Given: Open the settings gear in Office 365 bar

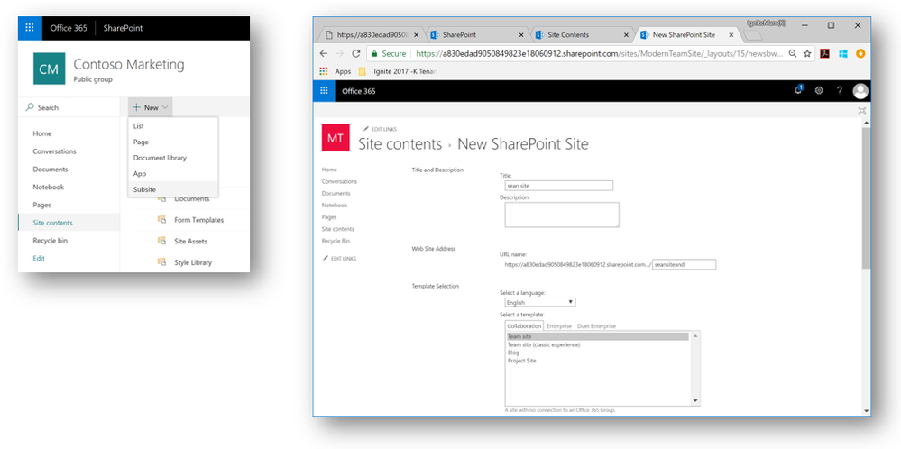Looking at the screenshot, I should click(x=820, y=91).
